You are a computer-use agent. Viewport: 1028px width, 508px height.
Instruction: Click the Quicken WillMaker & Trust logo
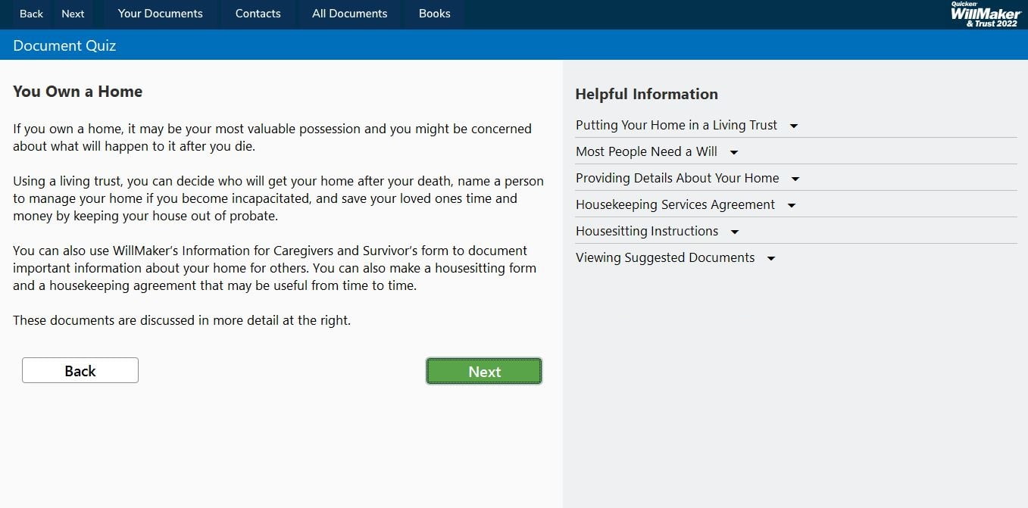(x=985, y=14)
